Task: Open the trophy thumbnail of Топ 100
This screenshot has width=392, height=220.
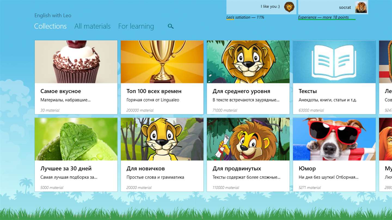Action: [x=162, y=62]
